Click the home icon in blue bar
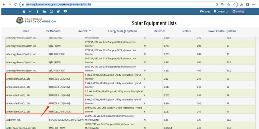This screenshot has height=129, width=259. [x=24, y=11]
